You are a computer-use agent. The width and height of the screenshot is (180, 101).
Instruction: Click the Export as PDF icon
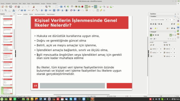(x=15, y=7)
